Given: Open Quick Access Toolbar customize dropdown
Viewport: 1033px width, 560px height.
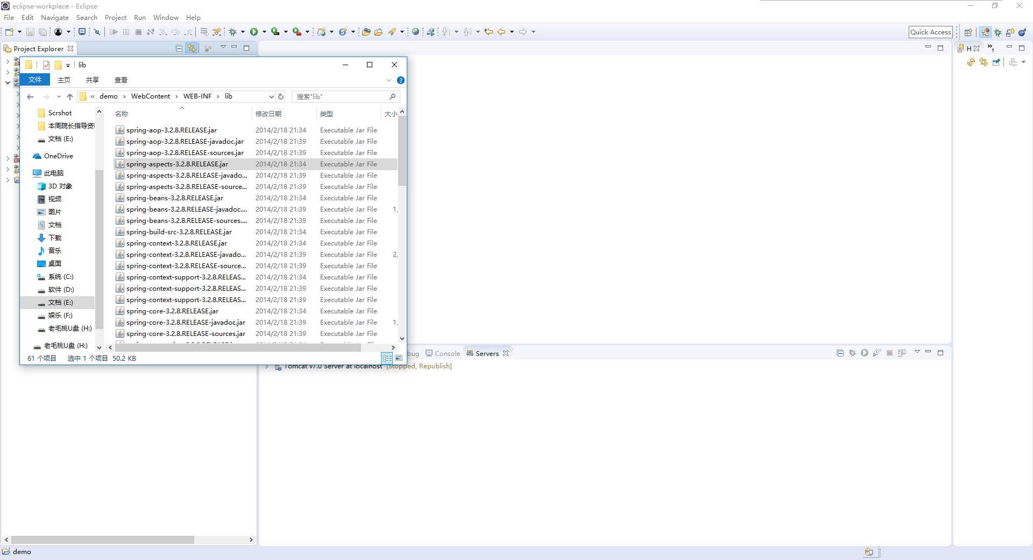Looking at the screenshot, I should click(x=68, y=65).
